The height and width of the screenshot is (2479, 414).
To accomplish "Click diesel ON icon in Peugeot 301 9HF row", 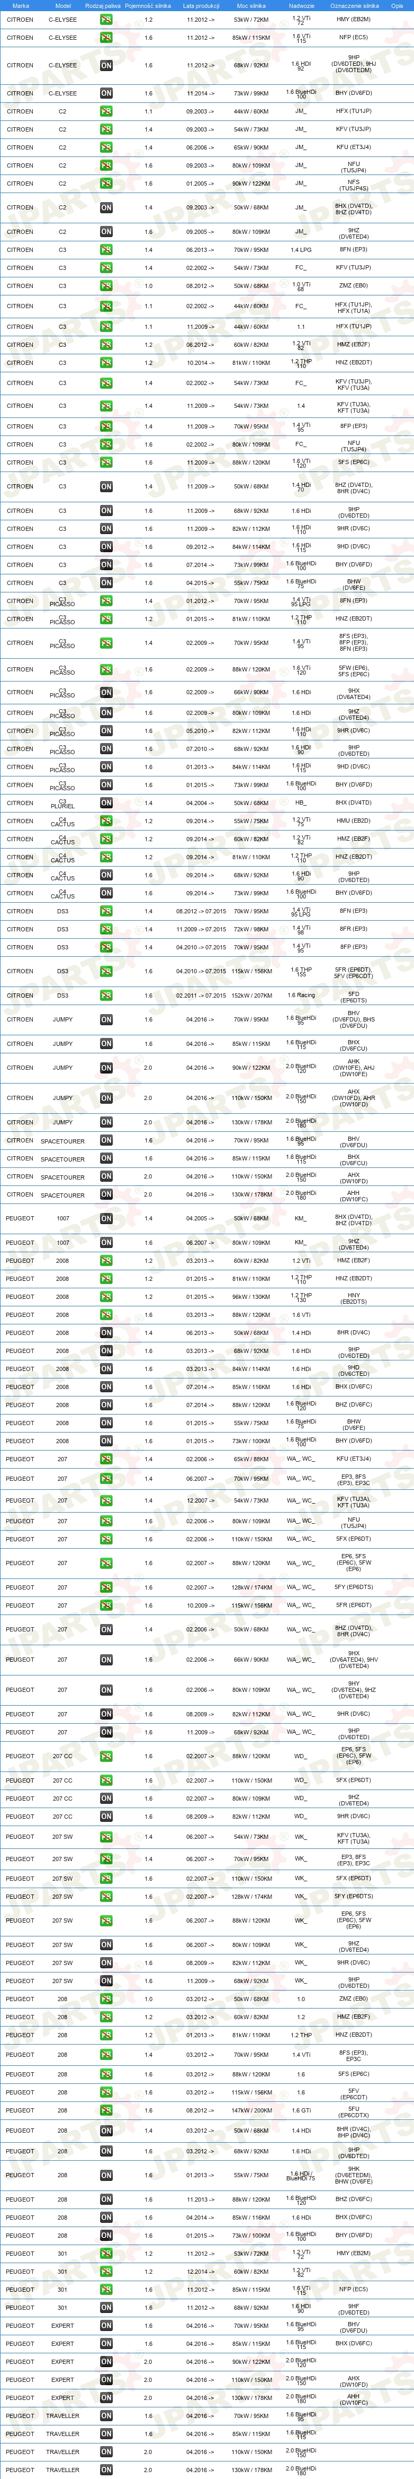I will tap(106, 2308).
